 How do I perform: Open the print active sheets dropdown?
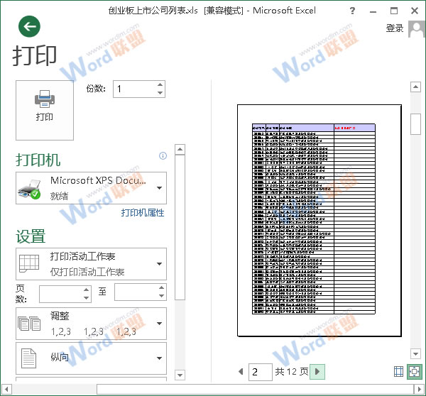(x=159, y=264)
